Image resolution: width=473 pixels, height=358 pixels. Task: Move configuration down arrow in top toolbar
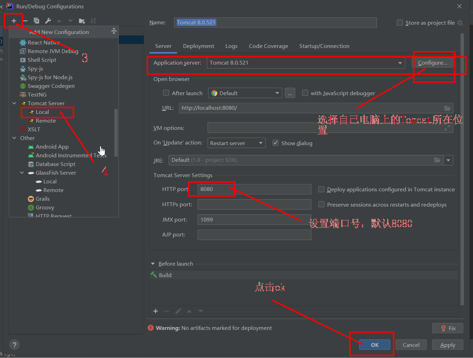(x=70, y=21)
